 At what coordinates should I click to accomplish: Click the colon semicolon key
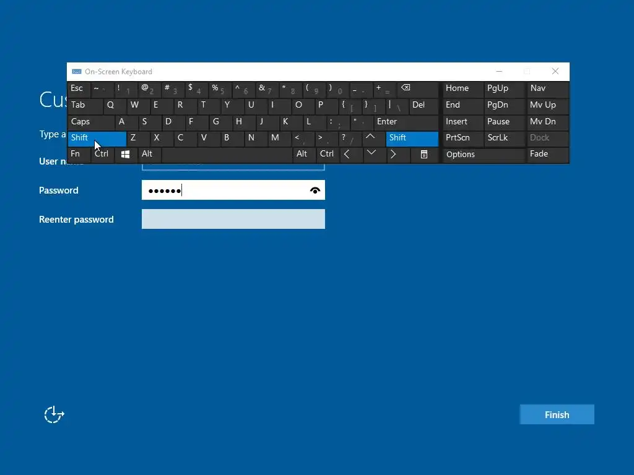coord(338,122)
